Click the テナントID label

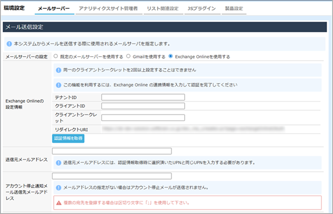66,97
